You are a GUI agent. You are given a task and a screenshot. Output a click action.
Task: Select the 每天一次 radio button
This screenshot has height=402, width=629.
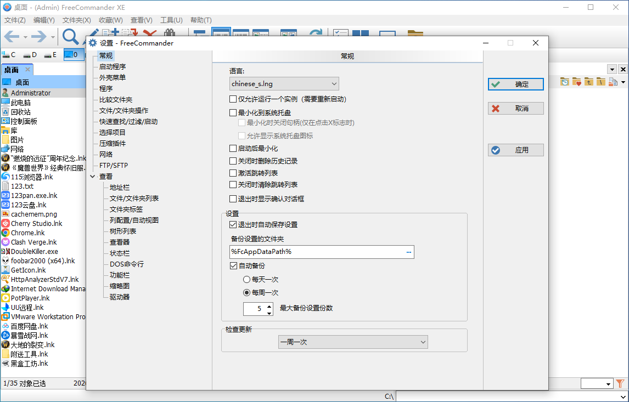[246, 279]
